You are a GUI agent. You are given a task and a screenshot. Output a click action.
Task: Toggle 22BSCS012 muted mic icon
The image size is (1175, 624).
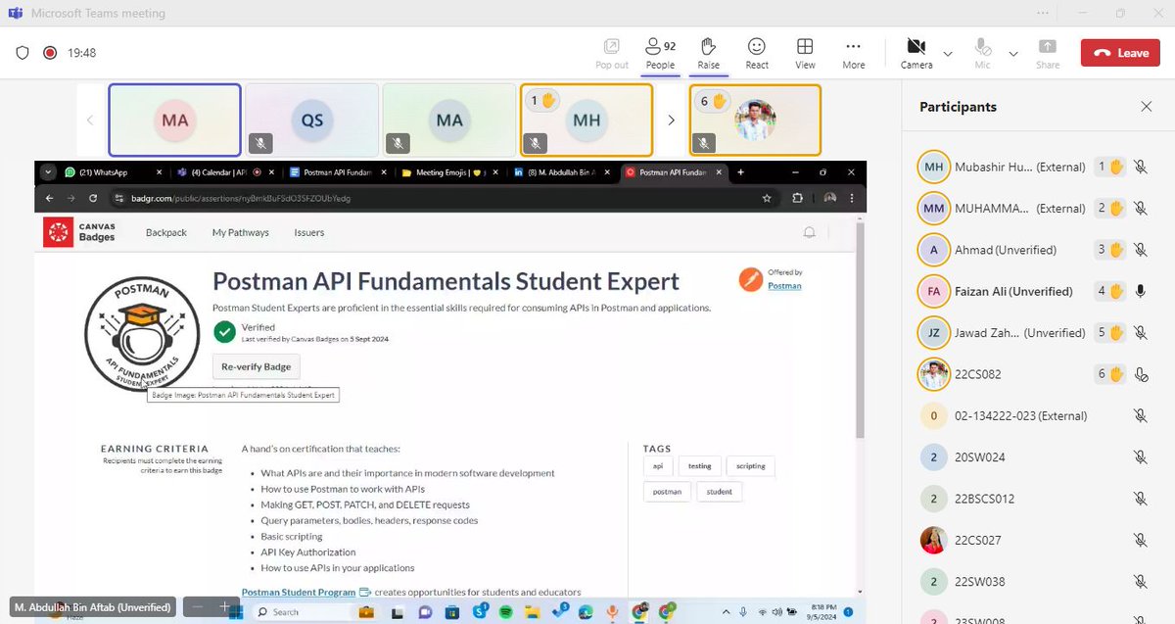coord(1140,499)
